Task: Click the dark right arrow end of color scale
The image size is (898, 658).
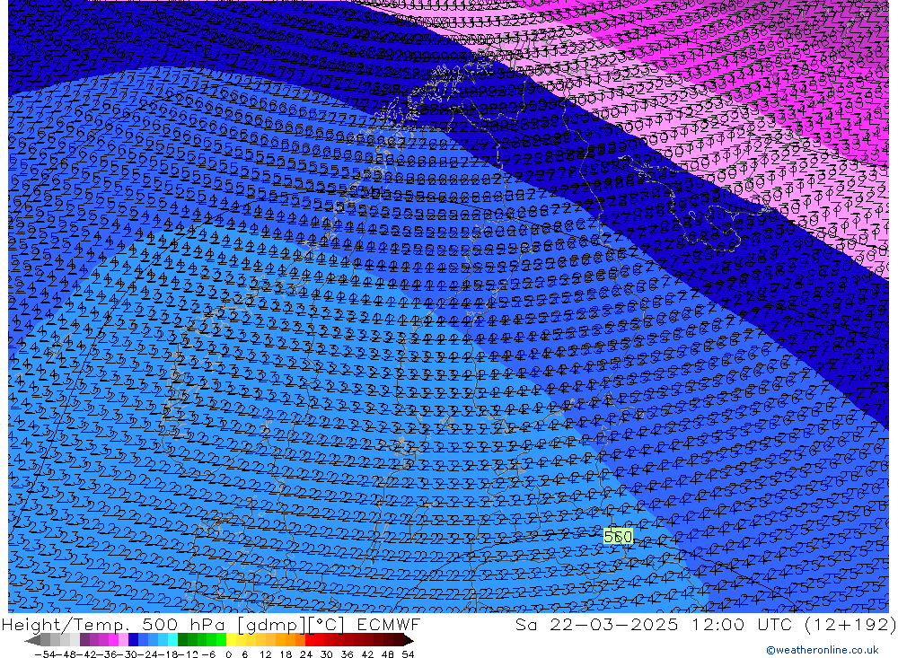Action: pos(409,640)
